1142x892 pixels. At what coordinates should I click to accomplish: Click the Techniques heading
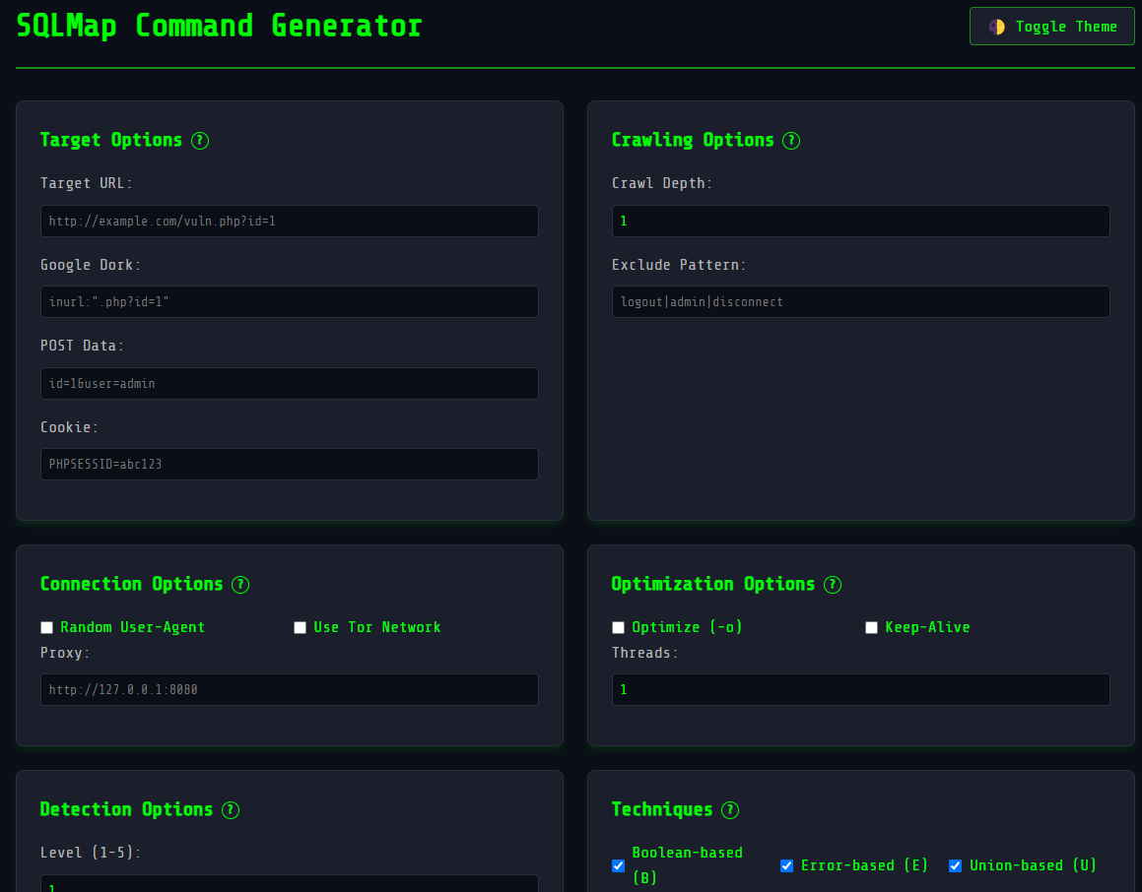(662, 809)
